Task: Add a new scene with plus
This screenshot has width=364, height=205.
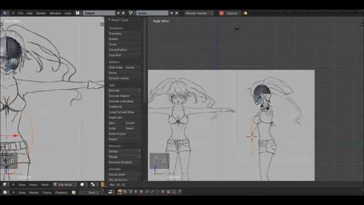Action: pos(172,13)
